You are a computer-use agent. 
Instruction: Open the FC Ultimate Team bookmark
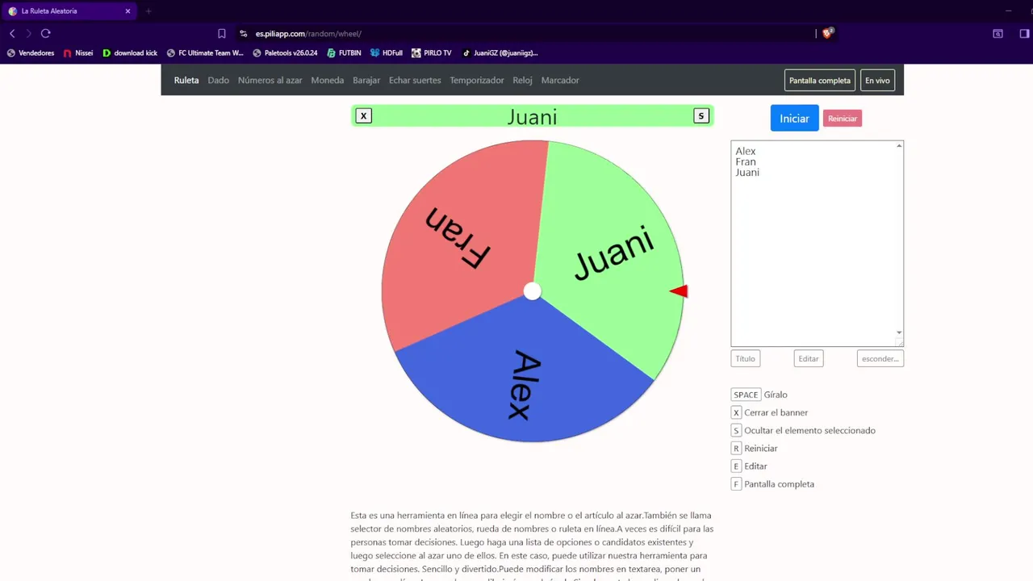tap(205, 53)
